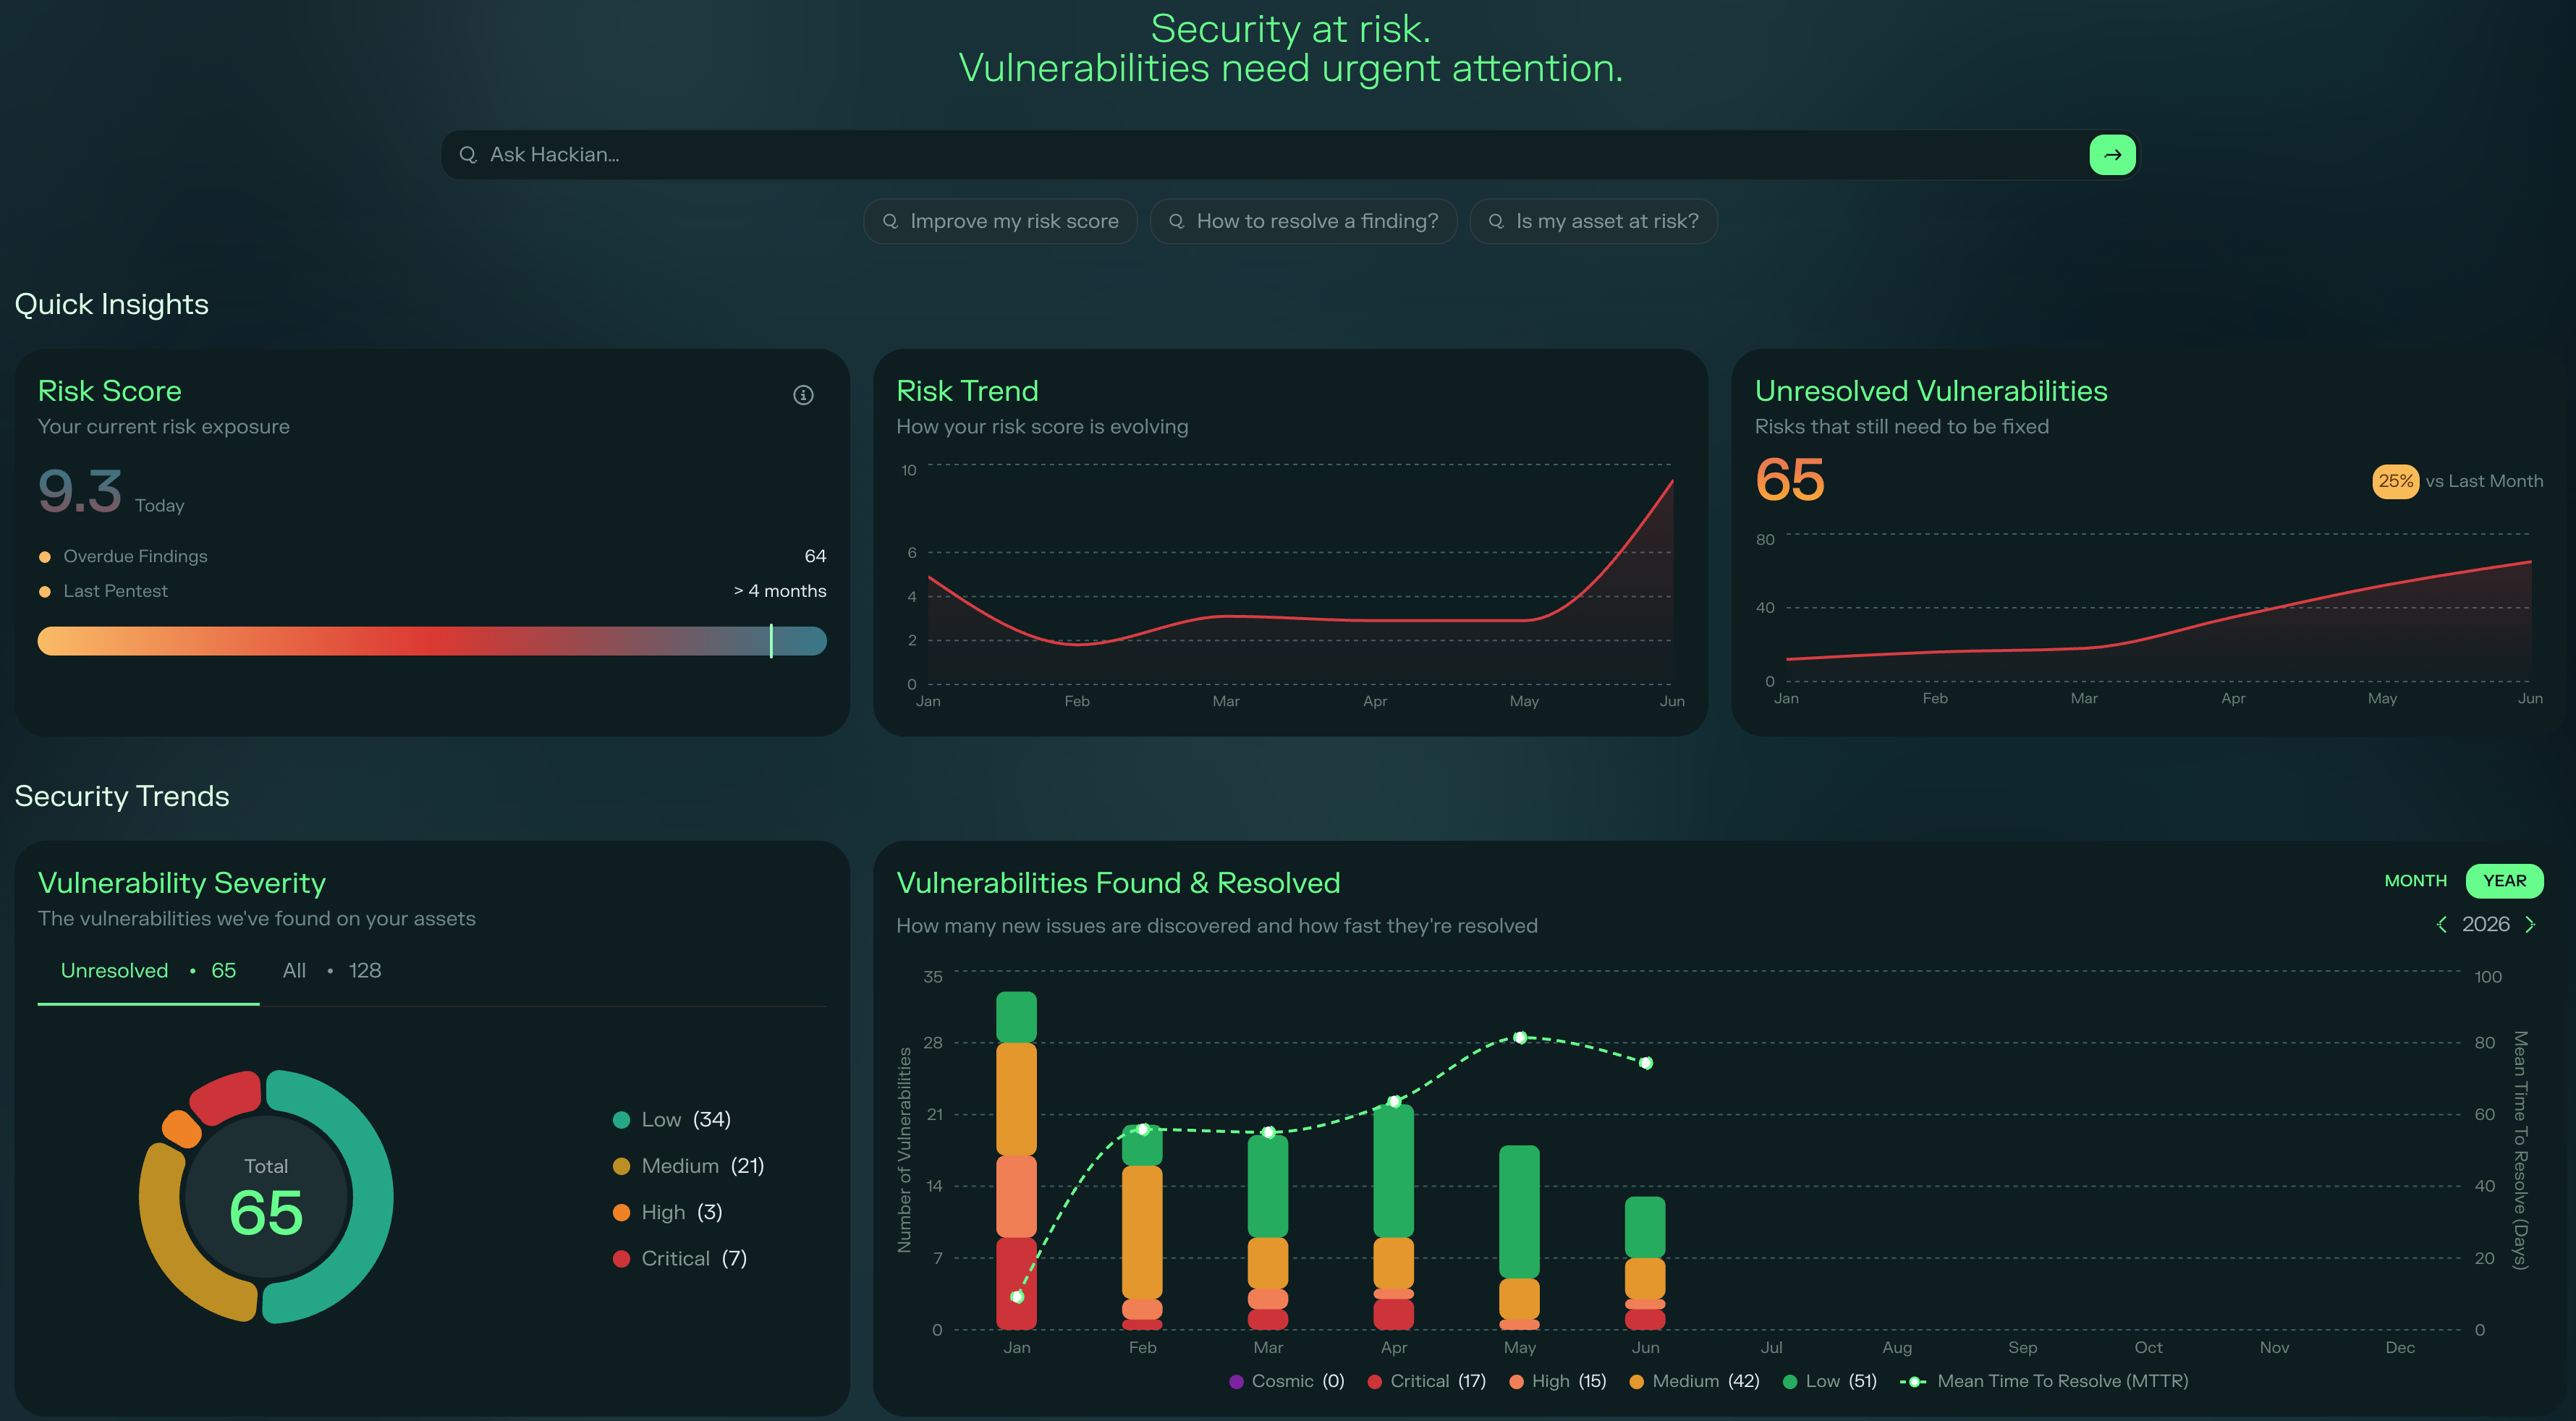The width and height of the screenshot is (2576, 1421).
Task: Click the April stacked bar
Action: pyautogui.click(x=1393, y=1217)
